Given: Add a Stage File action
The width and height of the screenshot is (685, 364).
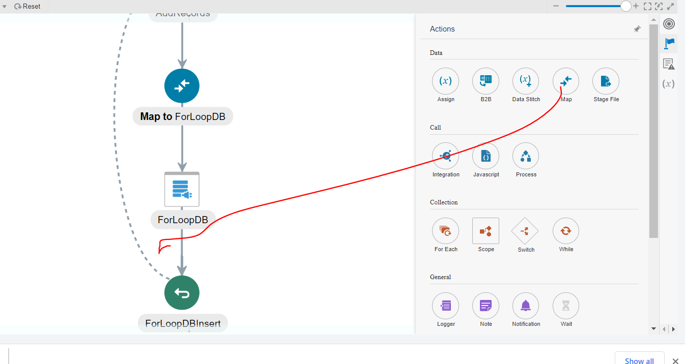Looking at the screenshot, I should tap(606, 81).
